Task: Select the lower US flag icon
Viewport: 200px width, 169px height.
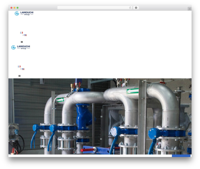Action: pyautogui.click(x=23, y=69)
